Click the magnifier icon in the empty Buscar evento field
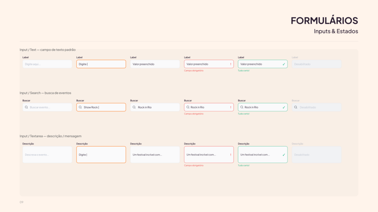Screen dimensions: 378x212 (x=26, y=107)
